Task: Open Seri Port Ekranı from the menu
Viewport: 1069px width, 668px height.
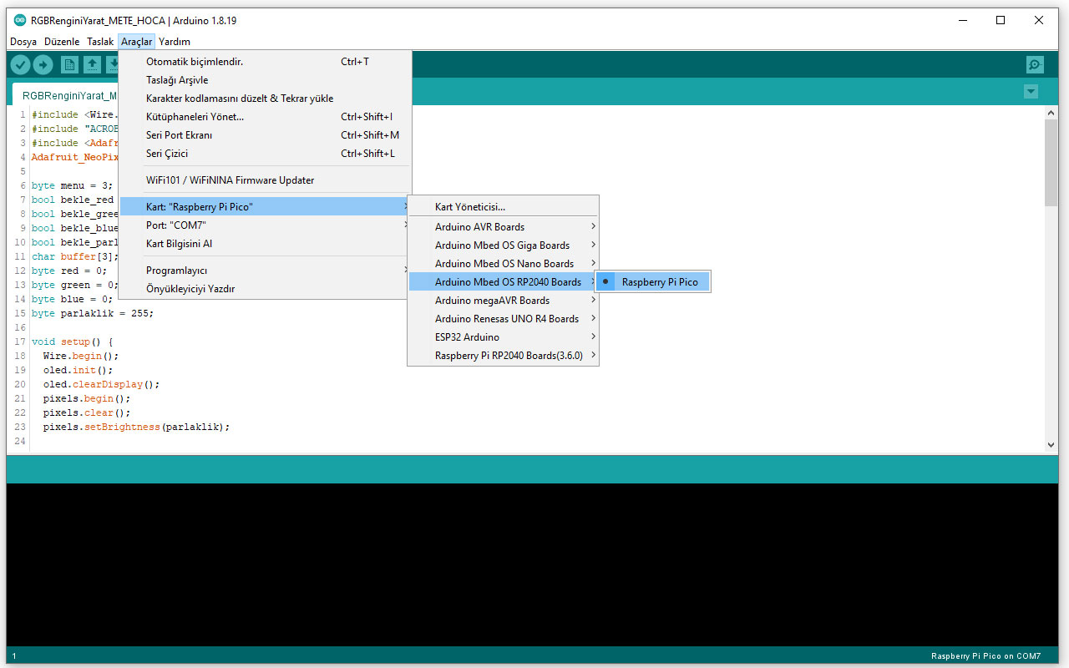Action: point(265,135)
